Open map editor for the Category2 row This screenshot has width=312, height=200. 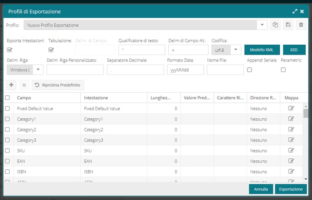pos(291,129)
